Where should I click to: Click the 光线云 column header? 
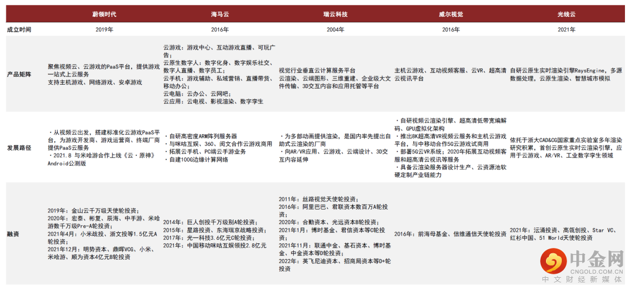(x=566, y=14)
